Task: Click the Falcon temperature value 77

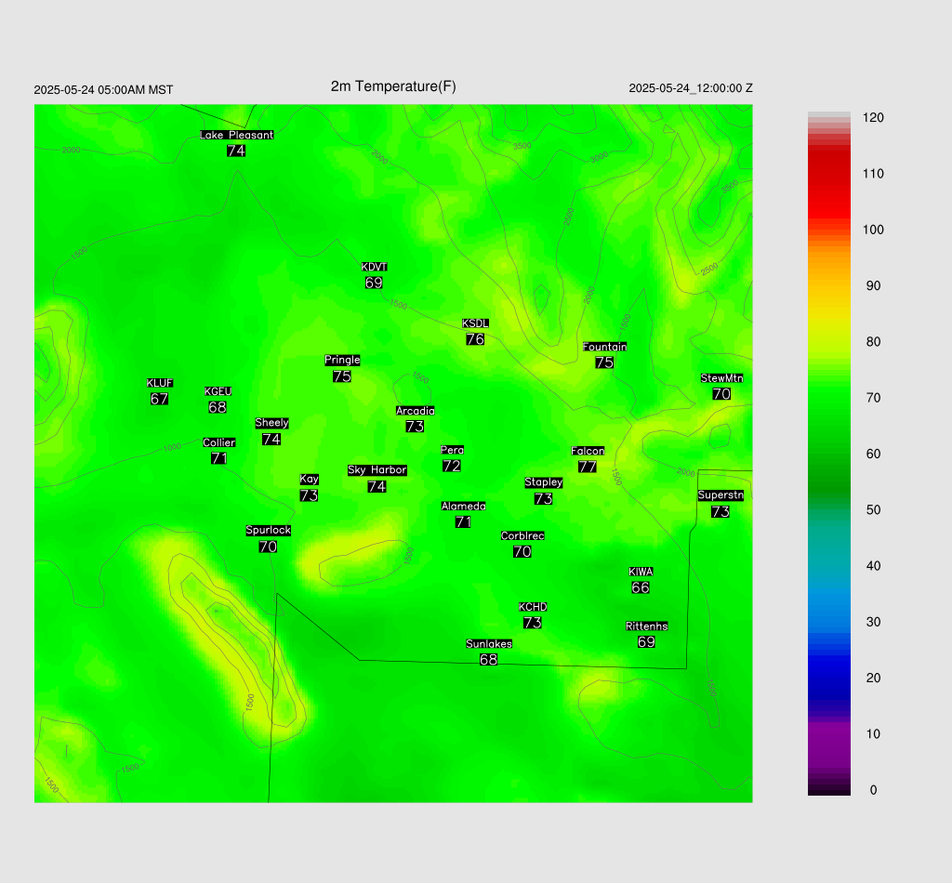Action: 588,467
